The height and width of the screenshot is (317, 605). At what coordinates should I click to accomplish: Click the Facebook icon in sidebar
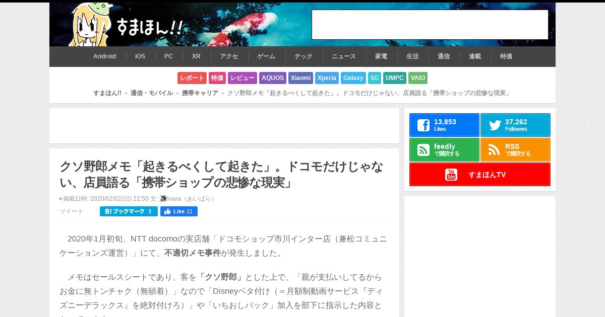pos(423,125)
